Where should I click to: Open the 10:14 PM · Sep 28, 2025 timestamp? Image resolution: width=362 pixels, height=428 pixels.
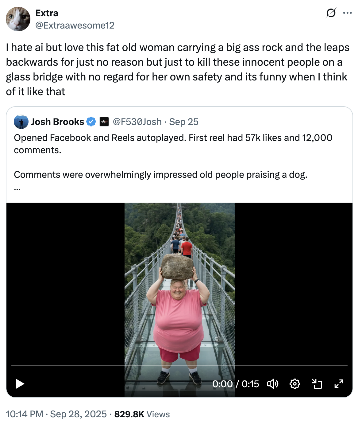(56, 414)
